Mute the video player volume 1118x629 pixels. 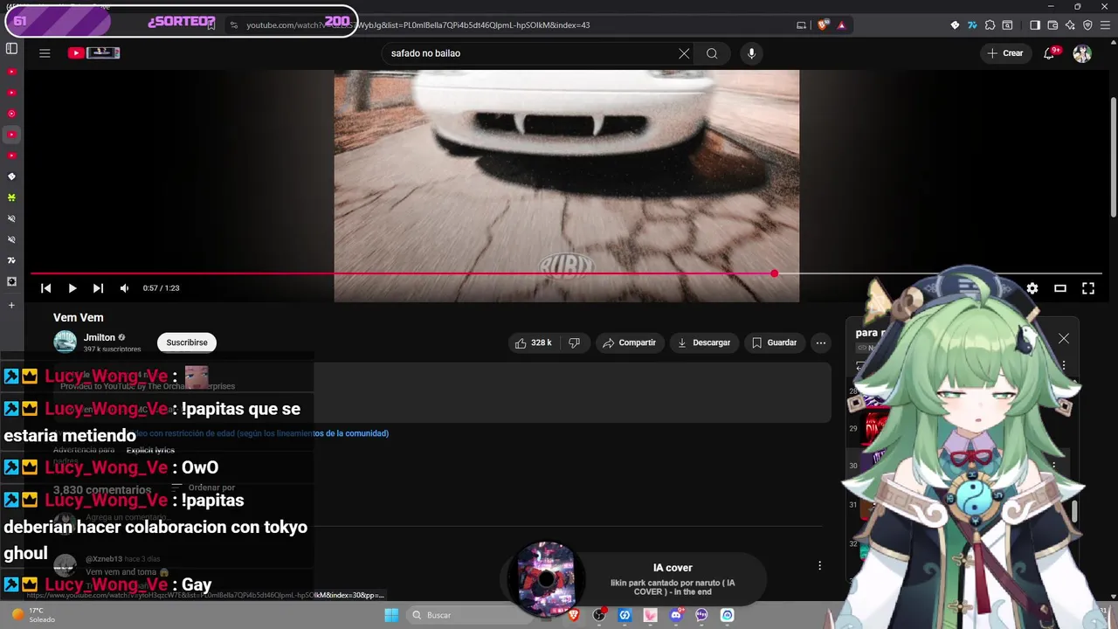(x=124, y=288)
